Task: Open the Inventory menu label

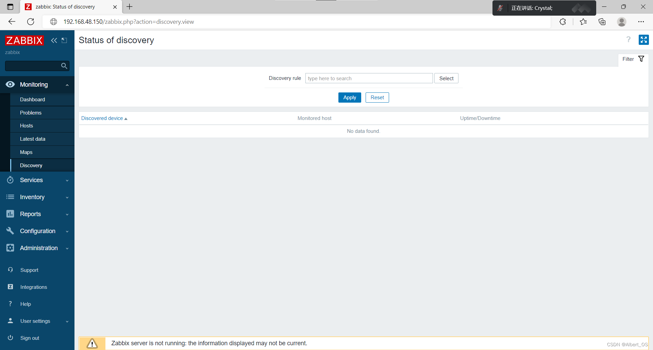Action: coord(32,197)
